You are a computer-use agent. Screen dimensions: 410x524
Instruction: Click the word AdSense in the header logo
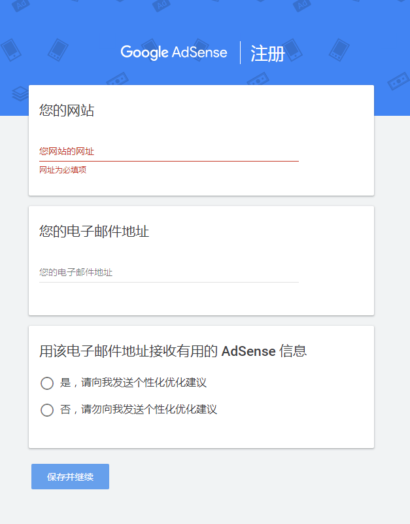[199, 52]
